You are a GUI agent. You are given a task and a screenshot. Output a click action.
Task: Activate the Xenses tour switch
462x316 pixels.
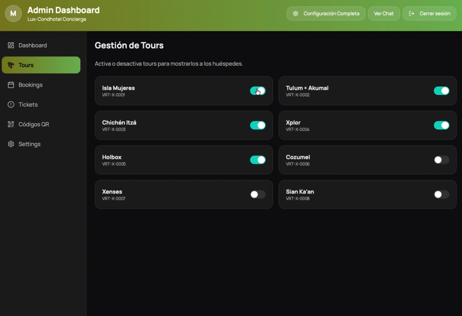(x=257, y=194)
